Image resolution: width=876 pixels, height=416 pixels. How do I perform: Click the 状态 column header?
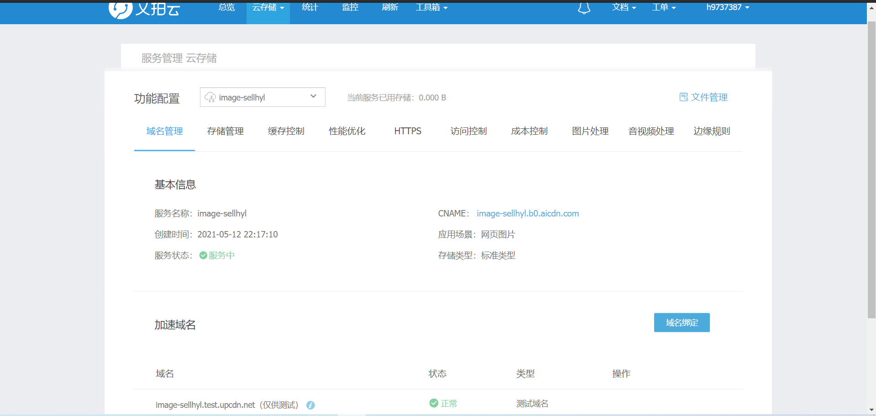click(x=437, y=374)
